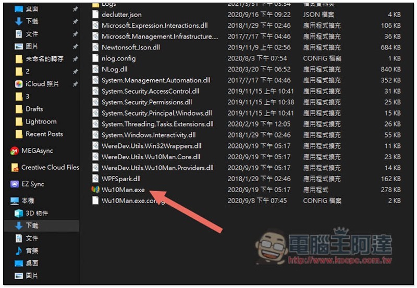Click the quick-access 圖片 icon at top

[19, 46]
